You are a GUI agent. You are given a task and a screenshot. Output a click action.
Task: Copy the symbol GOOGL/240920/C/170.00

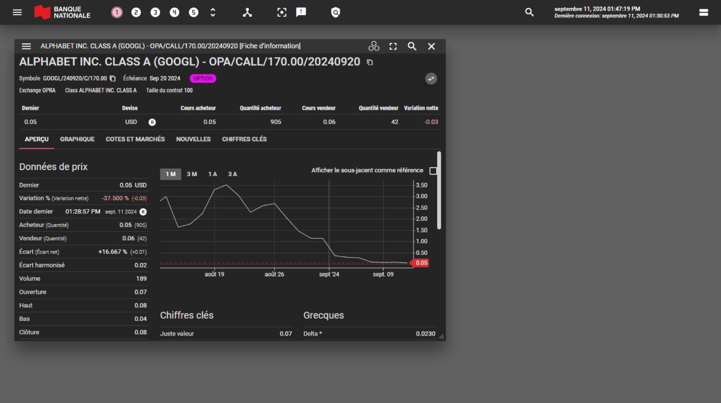click(113, 78)
